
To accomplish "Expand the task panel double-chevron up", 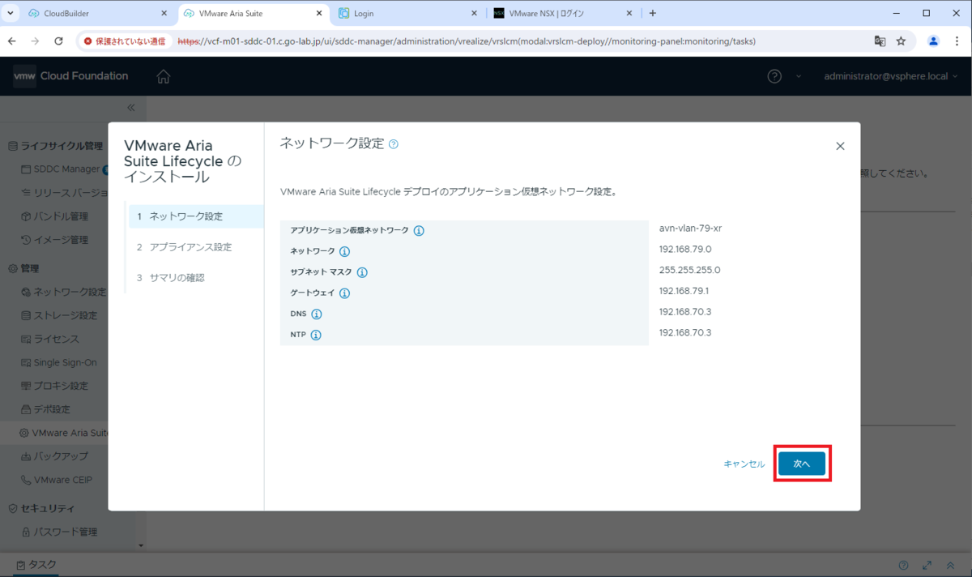I will [951, 565].
